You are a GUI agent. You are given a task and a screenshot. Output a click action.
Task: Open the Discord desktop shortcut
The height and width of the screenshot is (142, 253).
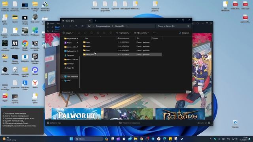35,71
